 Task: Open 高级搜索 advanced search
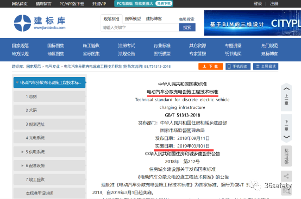186,19
